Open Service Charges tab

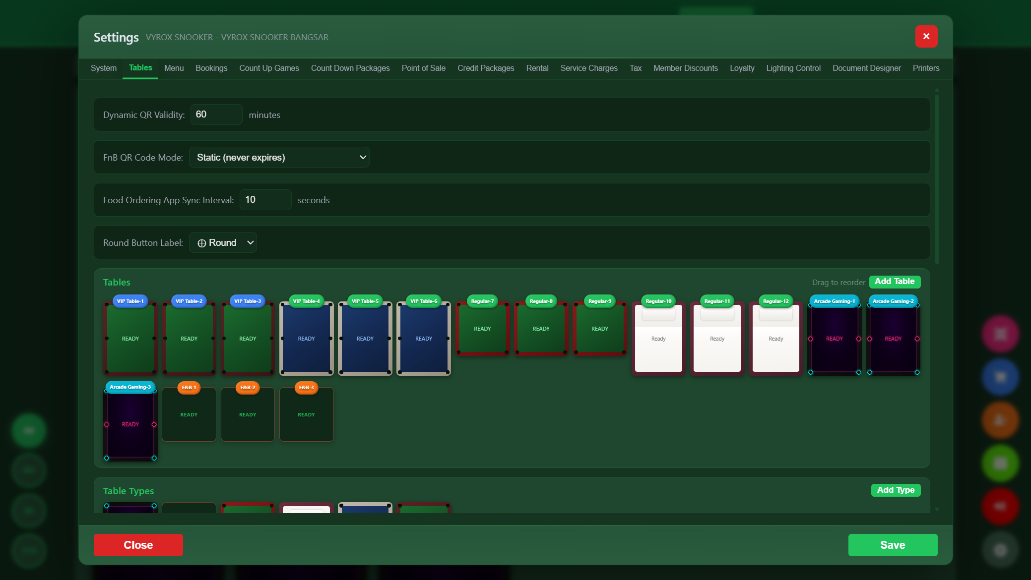(589, 68)
